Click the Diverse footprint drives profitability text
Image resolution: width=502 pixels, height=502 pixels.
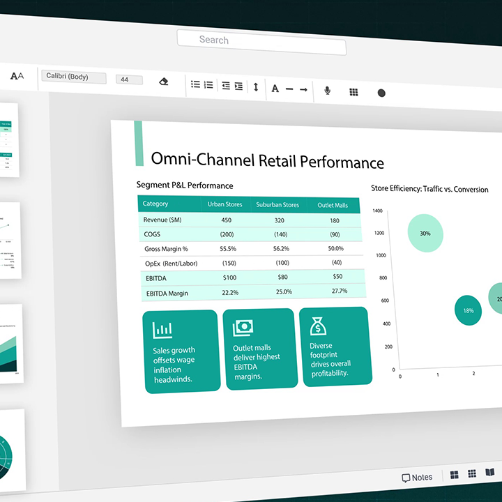coord(330,360)
